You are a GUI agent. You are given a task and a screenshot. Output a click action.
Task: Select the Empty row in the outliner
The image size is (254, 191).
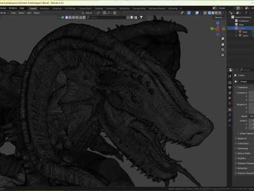(x=241, y=28)
